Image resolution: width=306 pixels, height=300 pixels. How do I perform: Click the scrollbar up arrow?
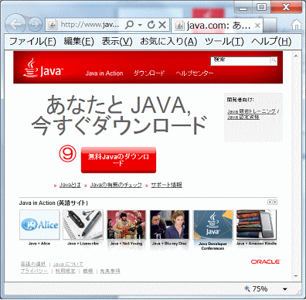[x=296, y=56]
